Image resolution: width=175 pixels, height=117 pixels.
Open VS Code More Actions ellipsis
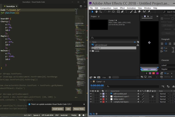(x=85, y=6)
